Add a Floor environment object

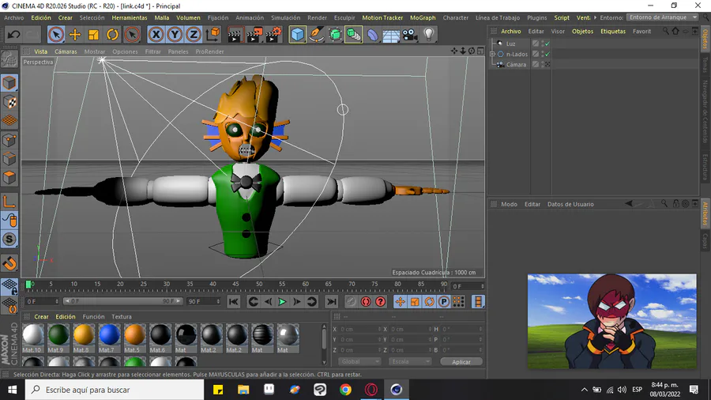[391, 35]
